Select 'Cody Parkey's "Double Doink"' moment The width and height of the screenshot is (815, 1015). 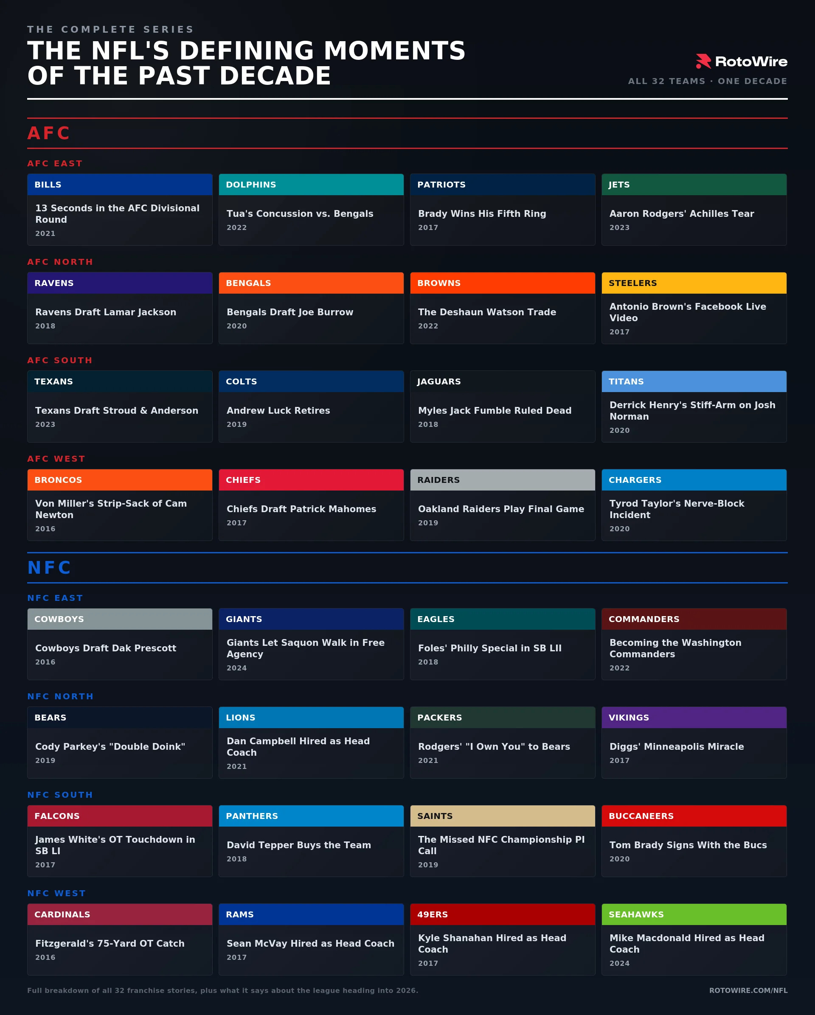click(x=110, y=747)
